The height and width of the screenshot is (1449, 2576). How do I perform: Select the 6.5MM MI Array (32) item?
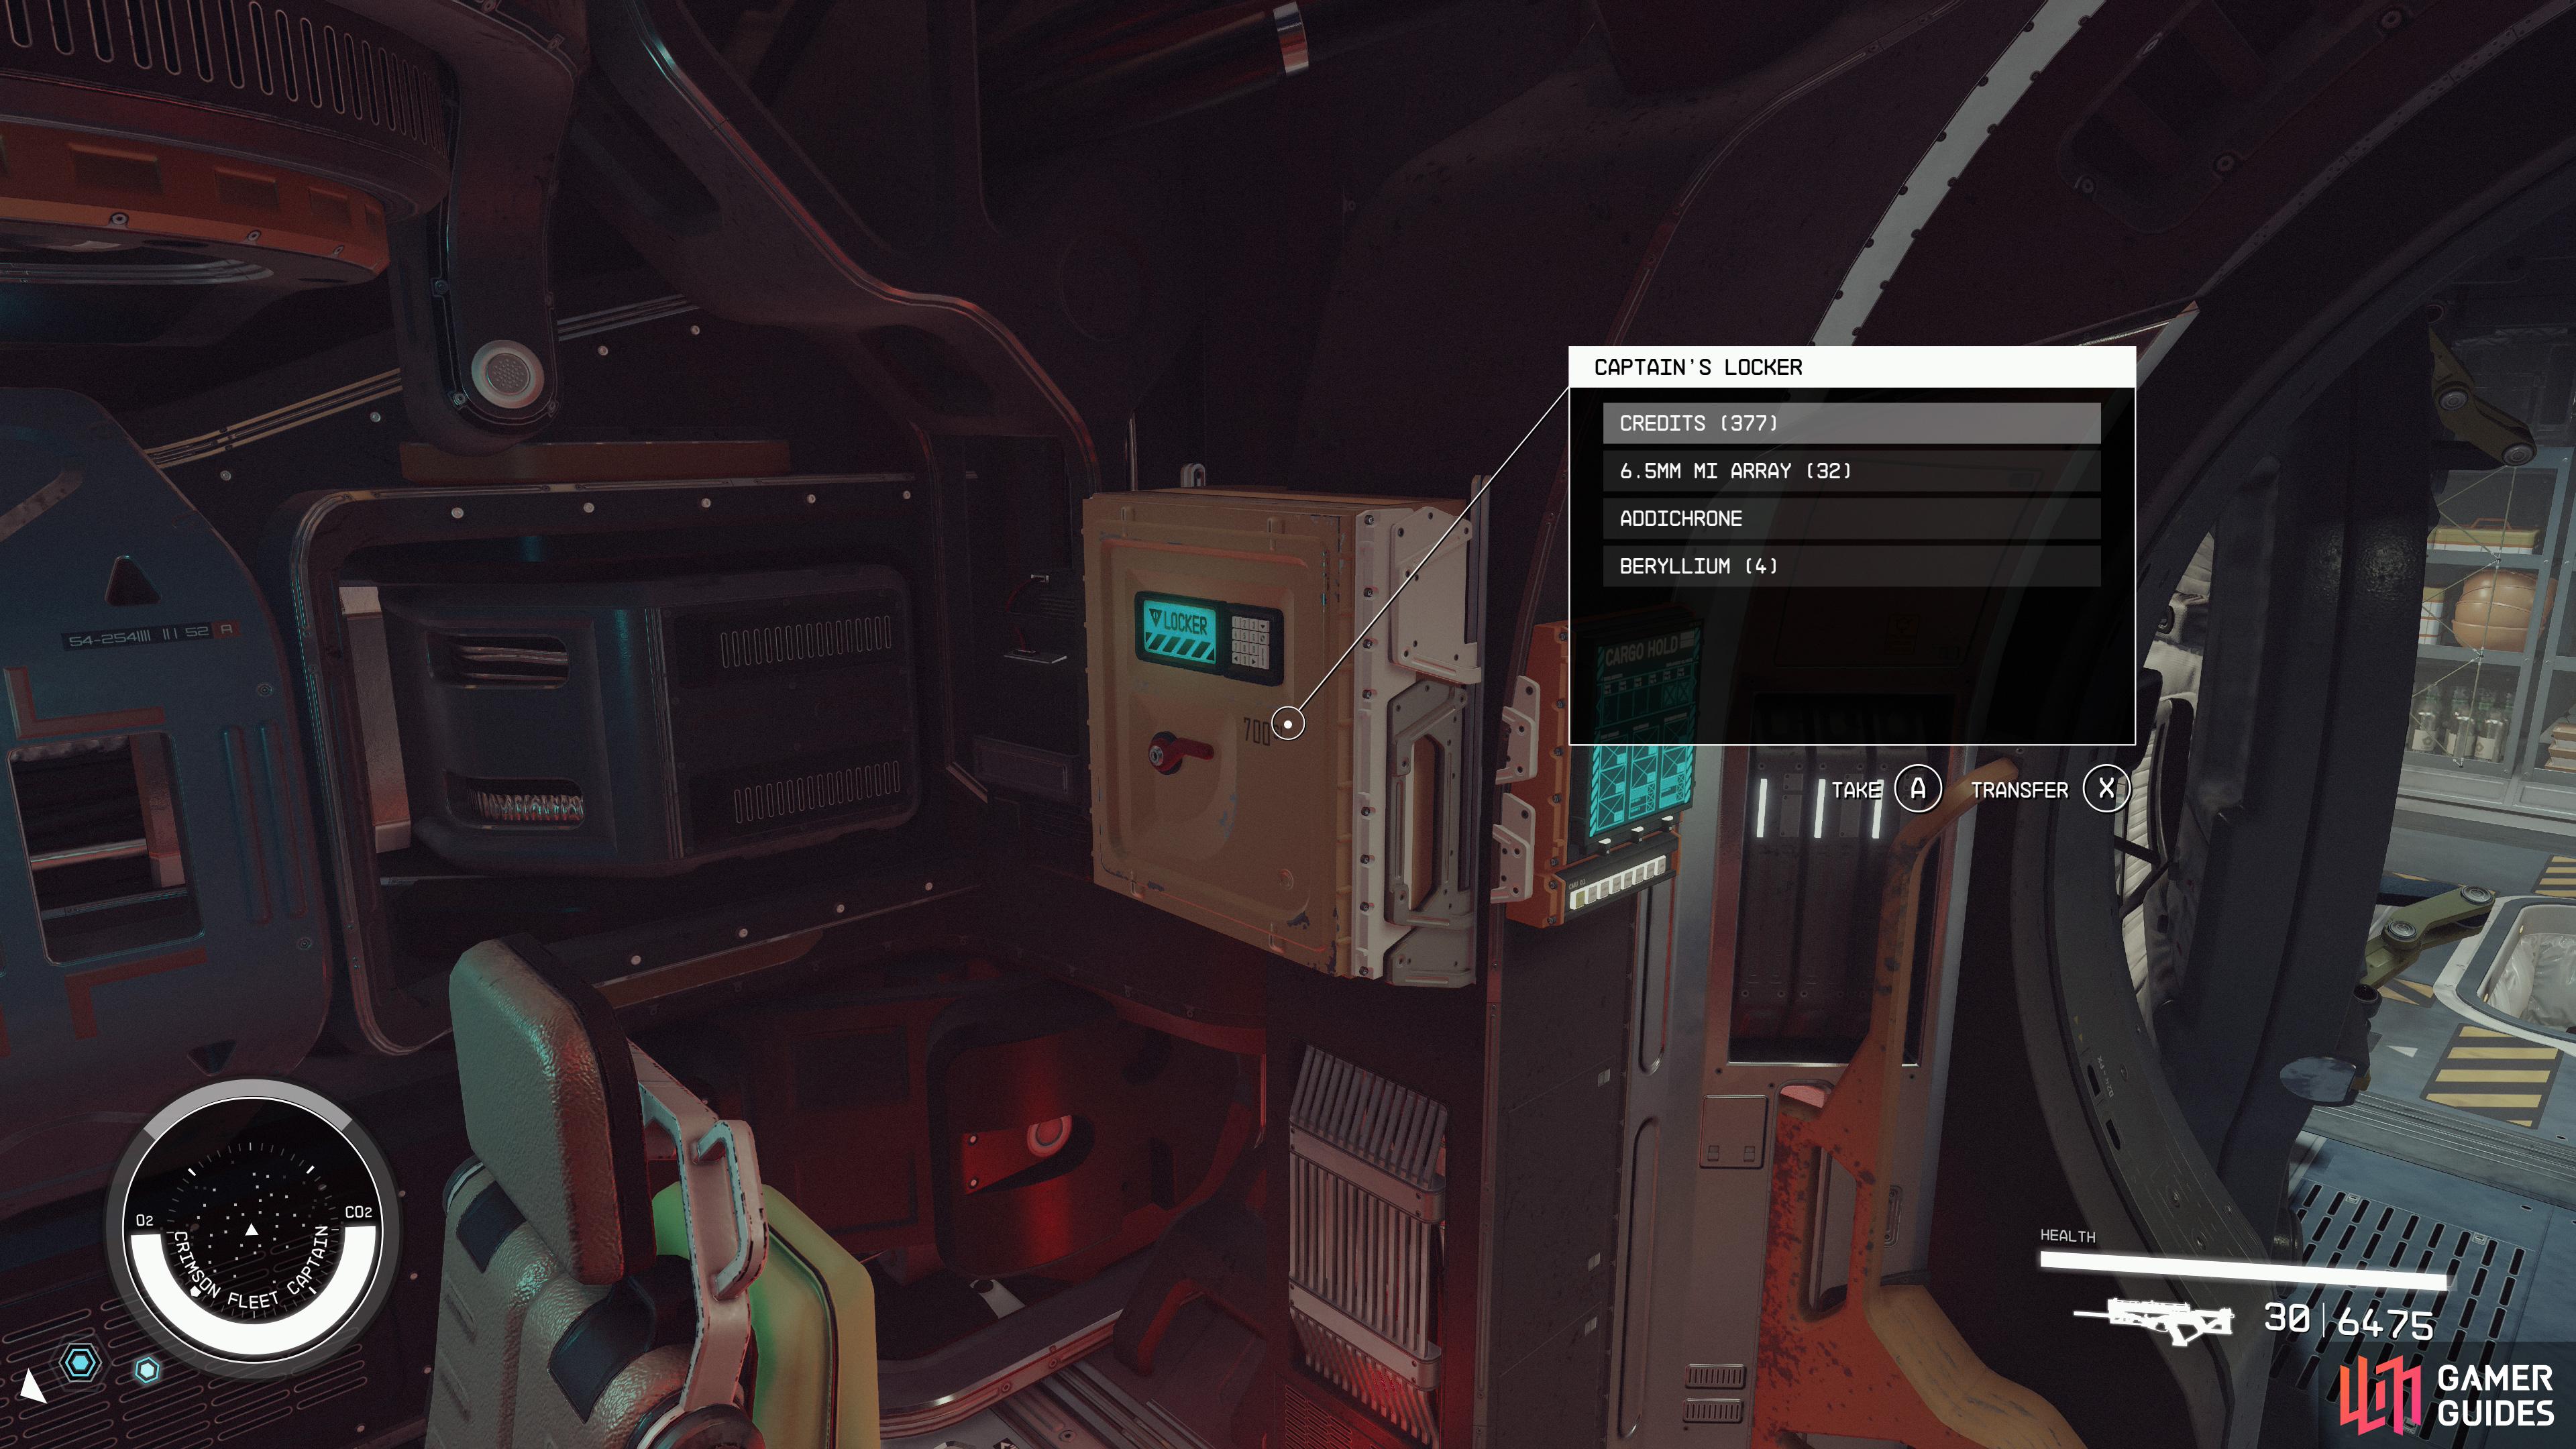pyautogui.click(x=1851, y=471)
